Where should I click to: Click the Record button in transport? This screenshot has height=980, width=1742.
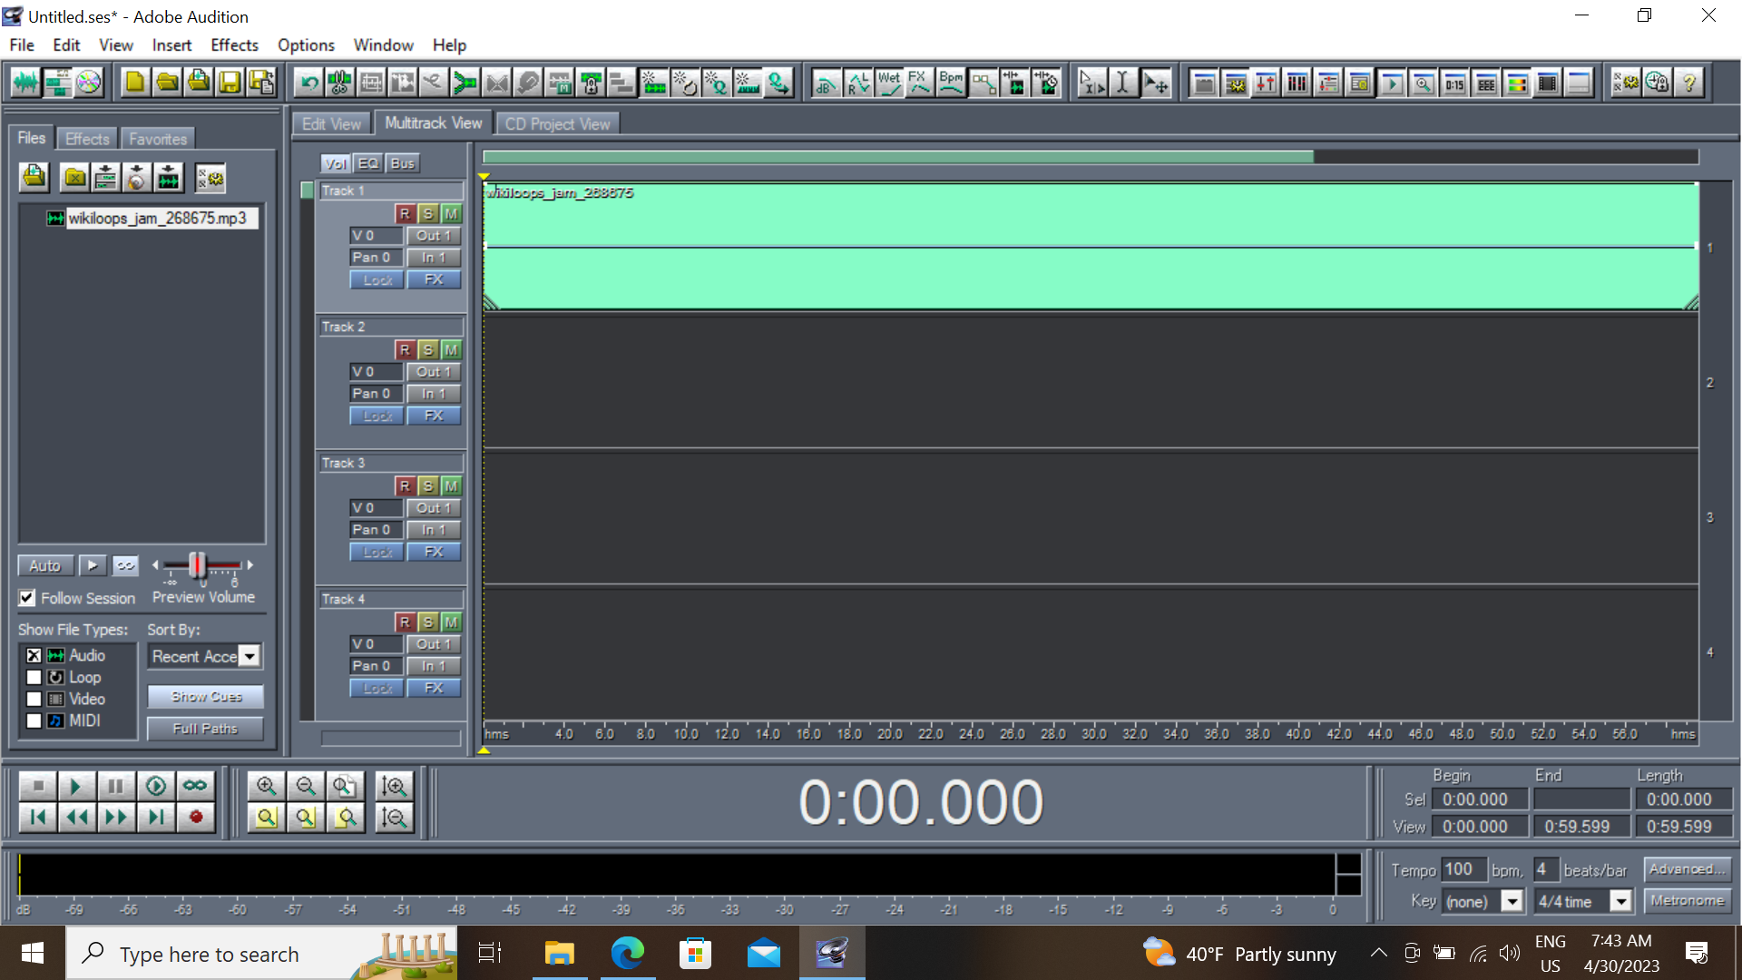(x=195, y=818)
